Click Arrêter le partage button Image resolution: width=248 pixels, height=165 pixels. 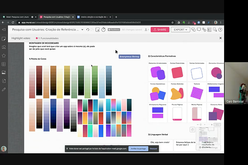139,148
